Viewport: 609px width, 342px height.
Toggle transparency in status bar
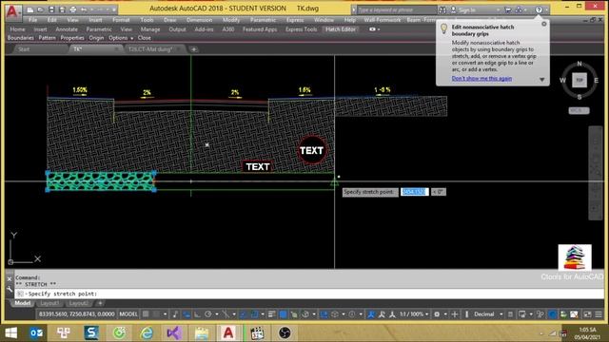pos(284,314)
